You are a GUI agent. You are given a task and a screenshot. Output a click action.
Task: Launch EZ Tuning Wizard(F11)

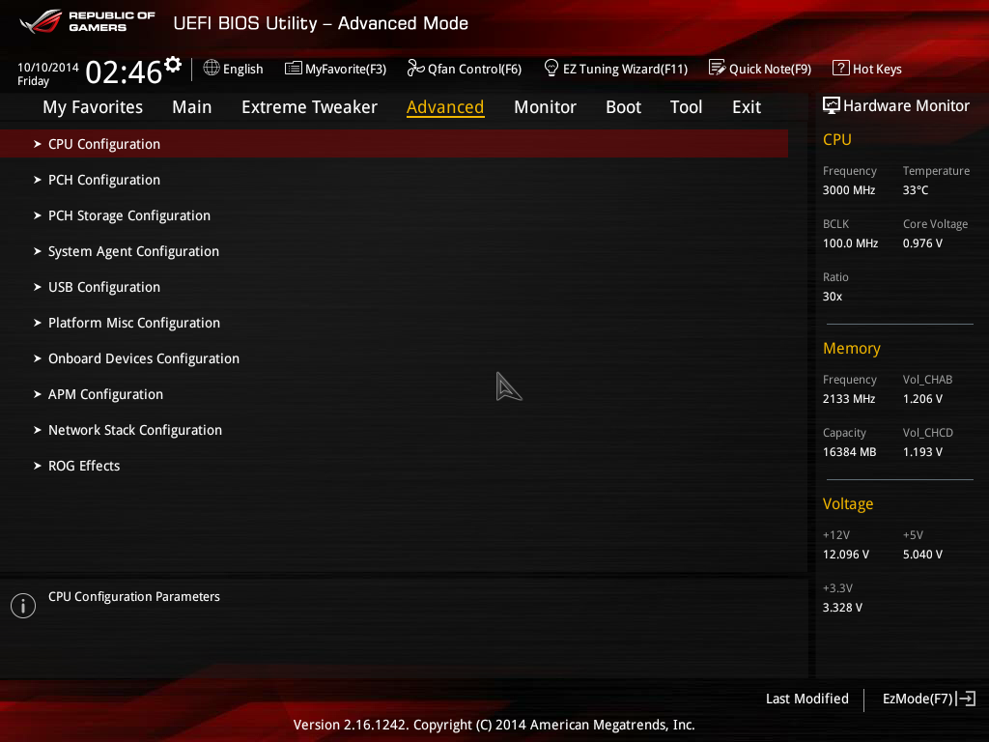point(615,69)
